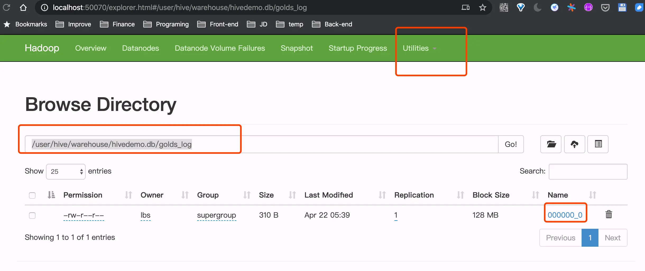Viewport: 645px width, 271px height.
Task: Click the cut and paste list icon
Action: tap(598, 144)
